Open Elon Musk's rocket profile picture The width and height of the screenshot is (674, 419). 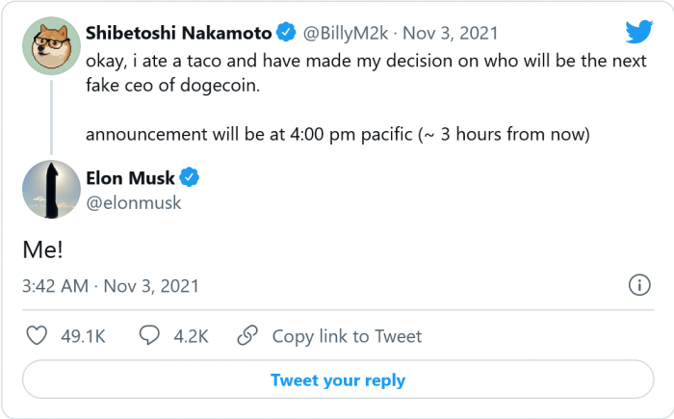coord(50,190)
